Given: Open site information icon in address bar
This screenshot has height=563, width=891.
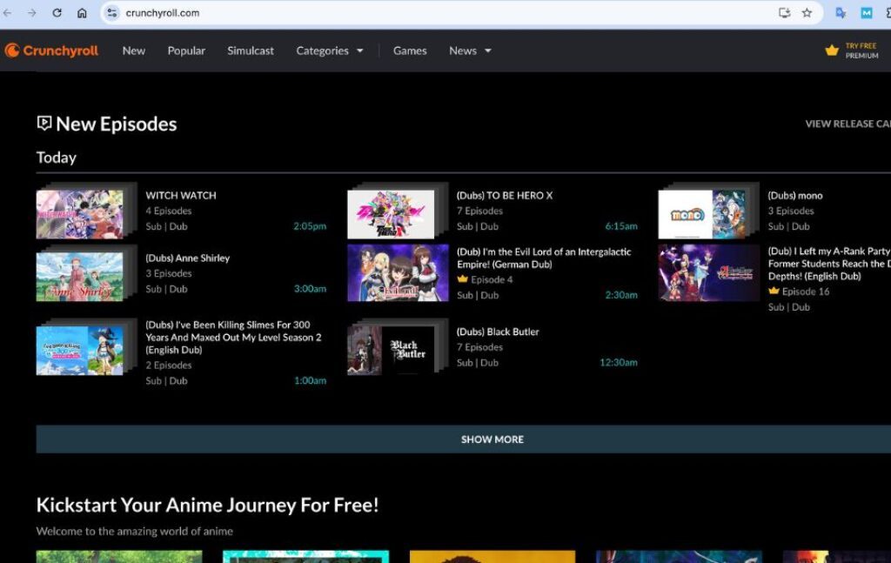Looking at the screenshot, I should click(x=111, y=13).
